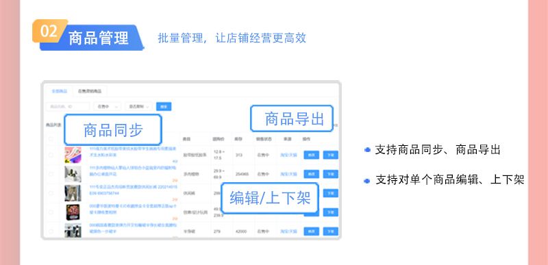
Task: Select the price cell 12.8~17.5
Action: (x=219, y=155)
